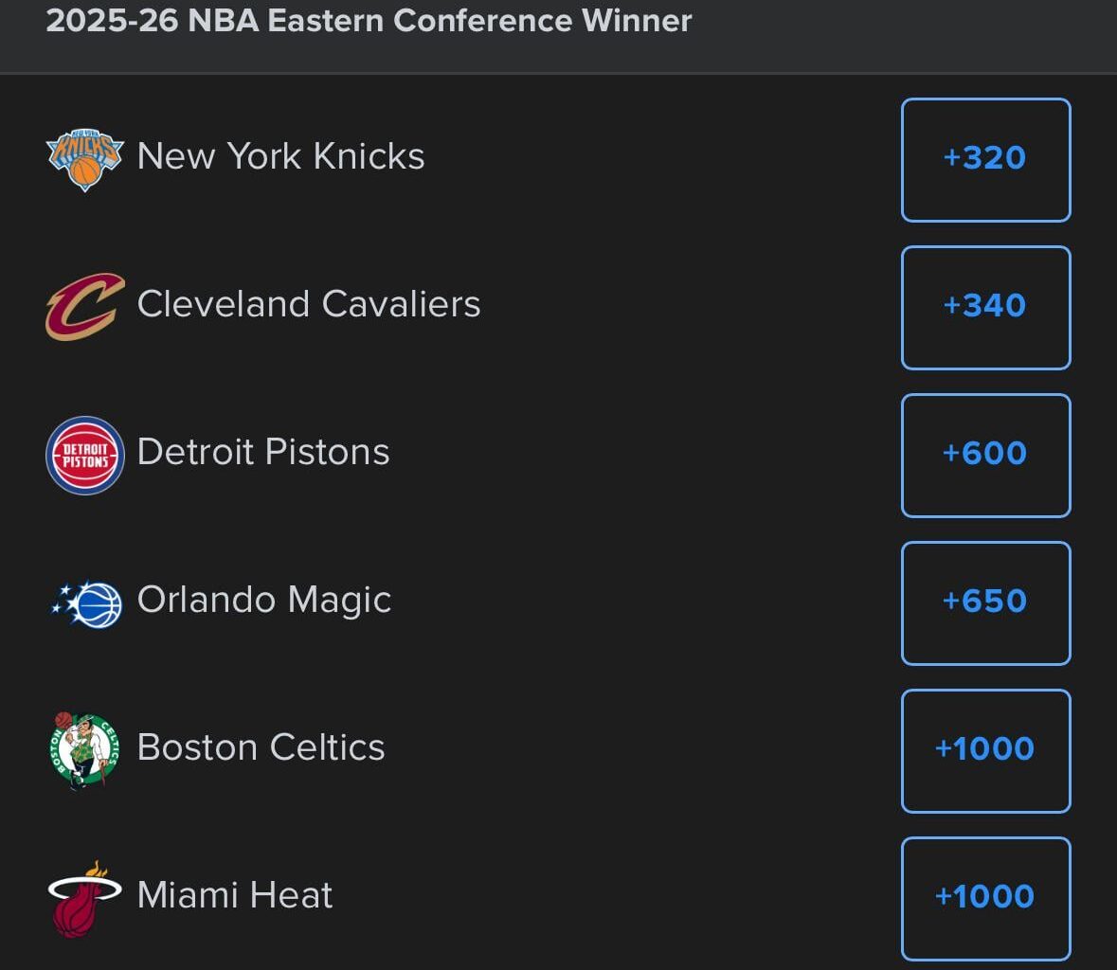Click the Boston Celtics logo
The height and width of the screenshot is (970, 1117).
83,748
